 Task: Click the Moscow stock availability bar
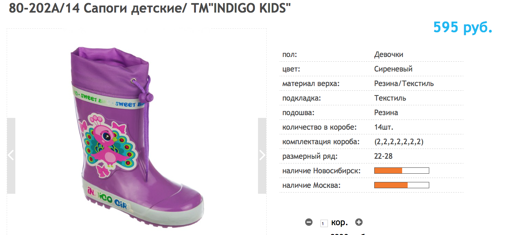pos(401,185)
